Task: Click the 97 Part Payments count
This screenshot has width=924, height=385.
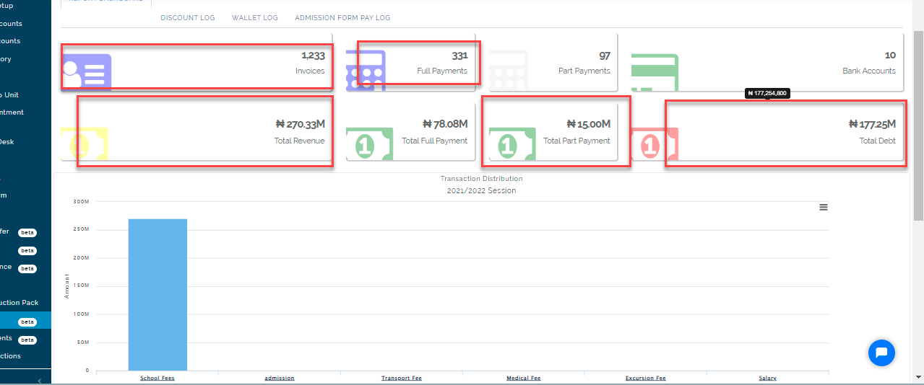Action: click(x=605, y=56)
